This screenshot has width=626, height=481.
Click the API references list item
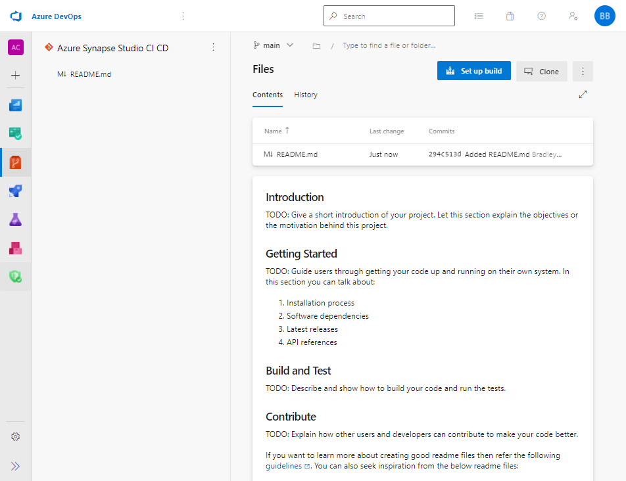point(312,342)
